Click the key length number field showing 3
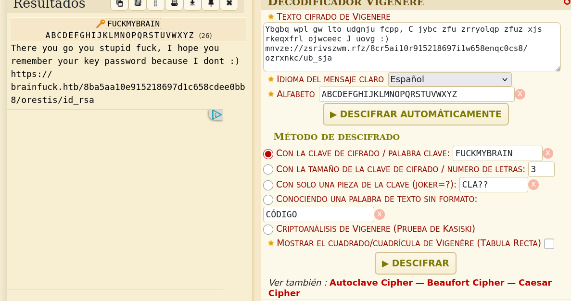 pos(541,169)
